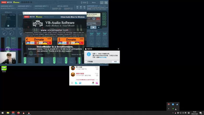Toggle A3 bus routing on Hardware Input 1
This screenshot has width=204, height=115.
[x=13, y=44]
